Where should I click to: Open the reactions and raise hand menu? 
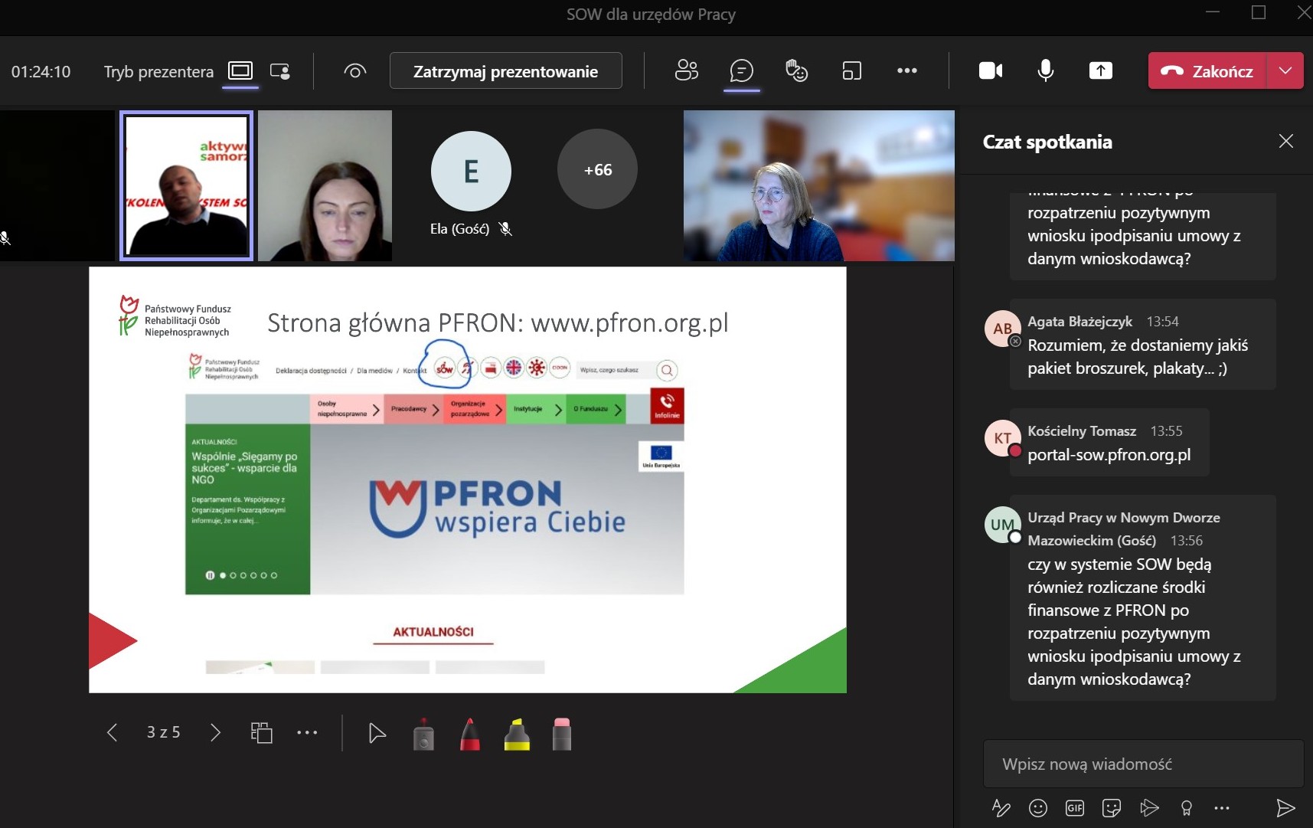796,71
